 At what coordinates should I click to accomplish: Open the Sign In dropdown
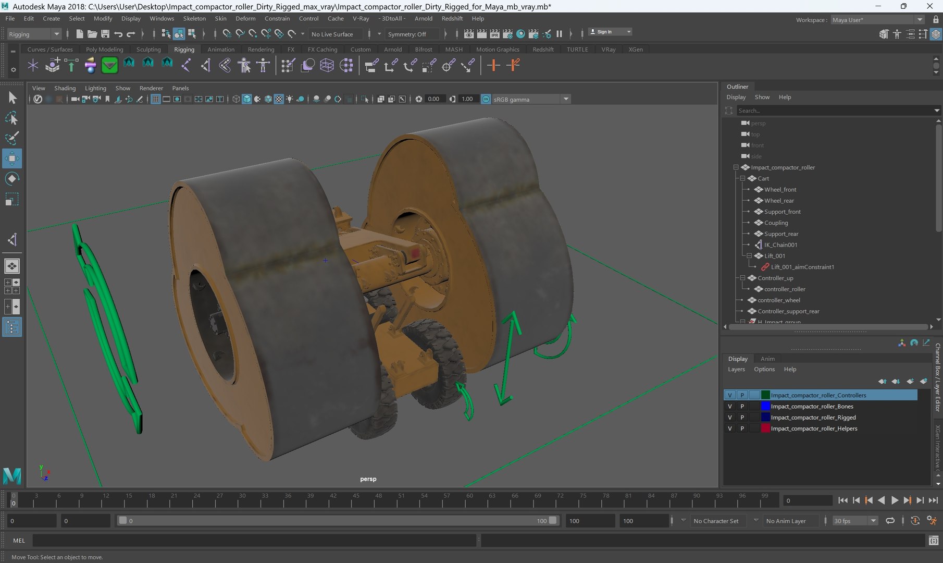point(610,32)
